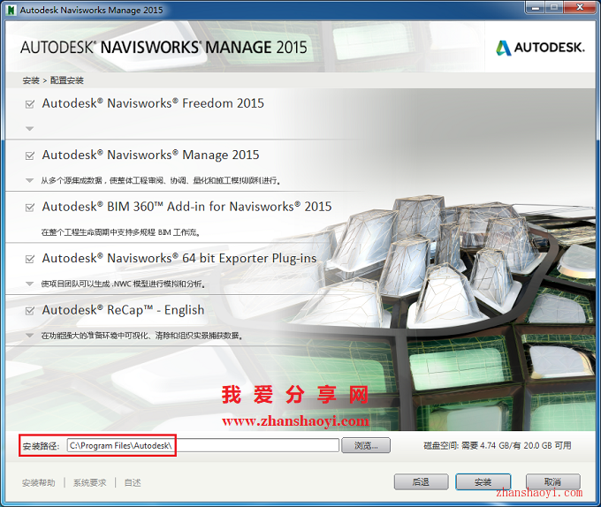The width and height of the screenshot is (601, 507).
Task: Open the 自述 readme link
Action: pos(133,483)
